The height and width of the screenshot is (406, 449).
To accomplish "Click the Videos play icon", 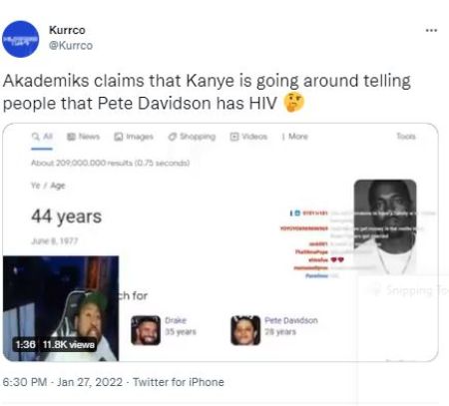I will point(234,137).
